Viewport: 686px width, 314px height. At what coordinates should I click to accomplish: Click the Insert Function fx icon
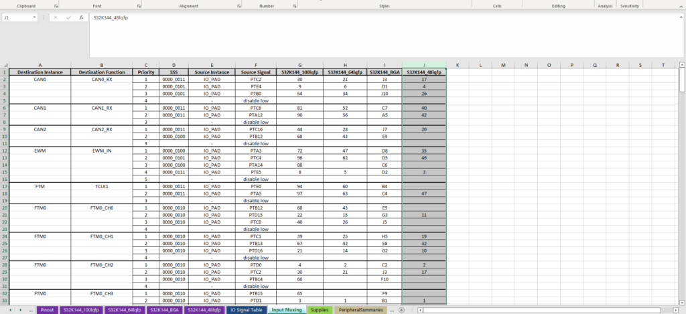[81, 17]
